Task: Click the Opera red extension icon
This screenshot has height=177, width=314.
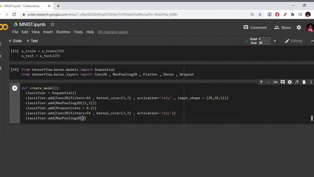Action: click(277, 14)
